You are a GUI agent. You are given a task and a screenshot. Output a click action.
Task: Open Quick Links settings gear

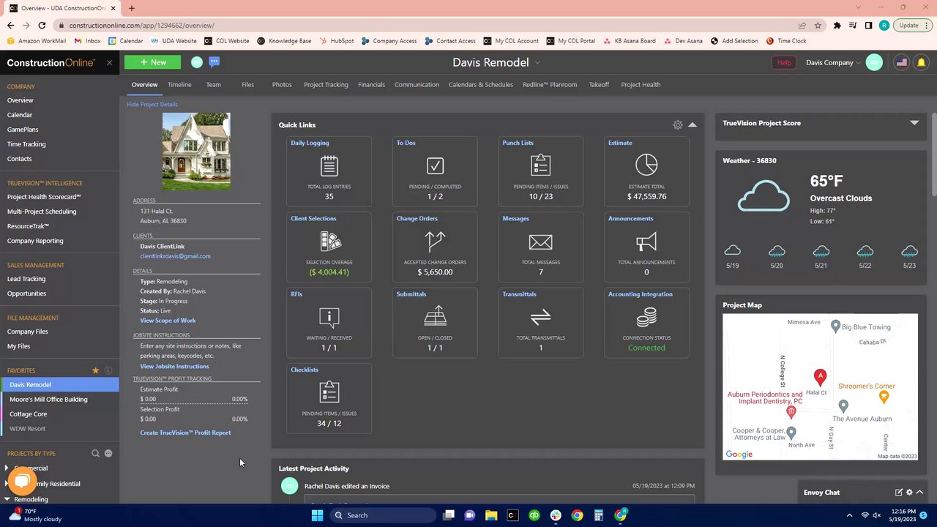(677, 125)
